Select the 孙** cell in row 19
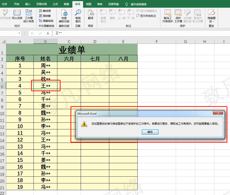This screenshot has width=230, height=195. point(45,173)
